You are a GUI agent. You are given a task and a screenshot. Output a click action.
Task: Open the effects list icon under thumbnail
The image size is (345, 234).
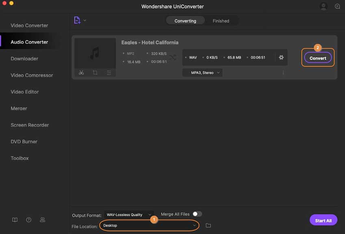click(x=109, y=73)
